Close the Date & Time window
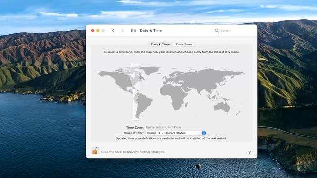The width and height of the screenshot is (317, 178). [93, 31]
